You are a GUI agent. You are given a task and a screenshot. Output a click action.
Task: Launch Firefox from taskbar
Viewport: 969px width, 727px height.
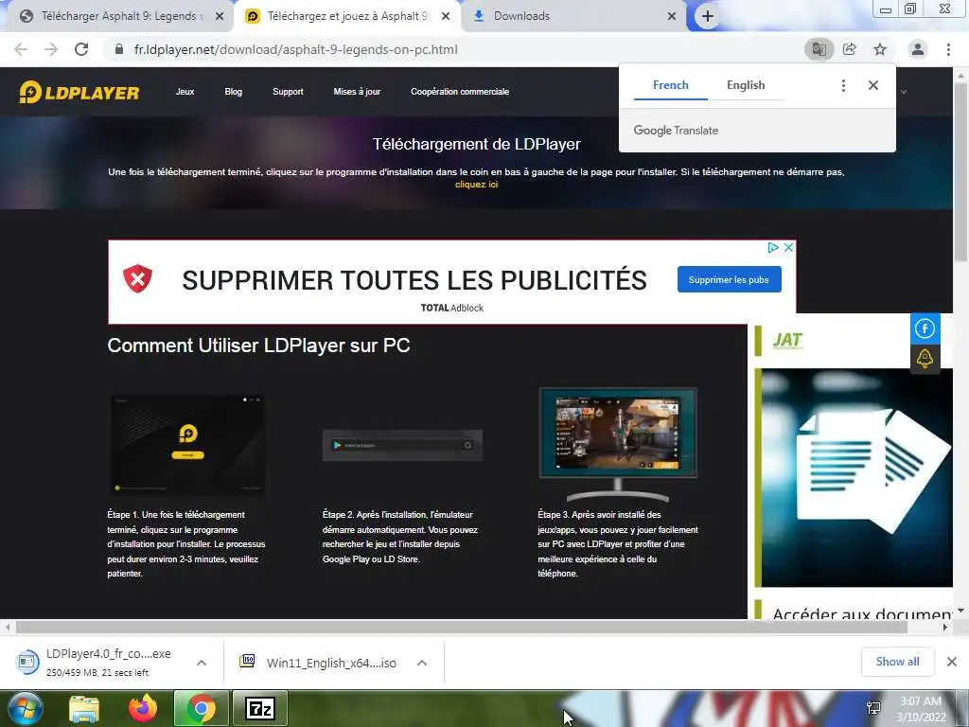[143, 708]
